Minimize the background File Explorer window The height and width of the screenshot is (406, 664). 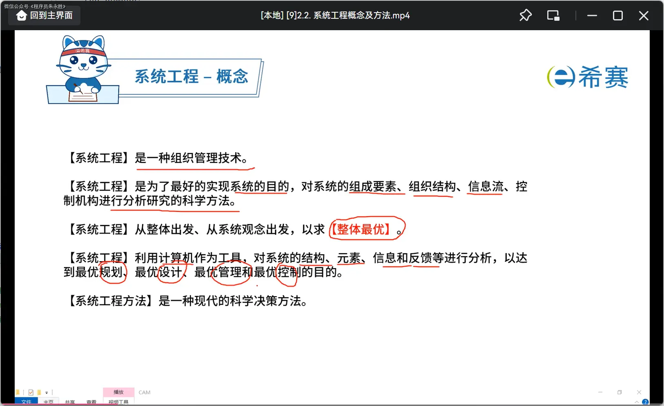[600, 392]
